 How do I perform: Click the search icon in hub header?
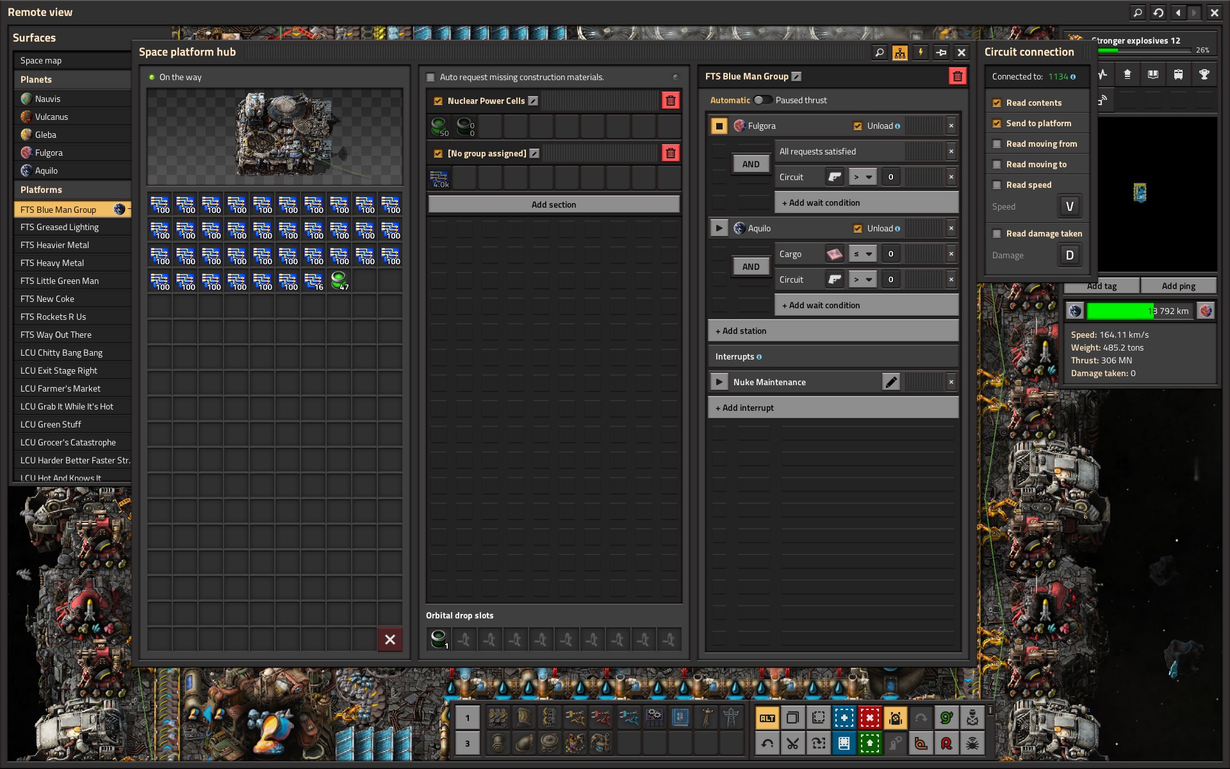[880, 53]
